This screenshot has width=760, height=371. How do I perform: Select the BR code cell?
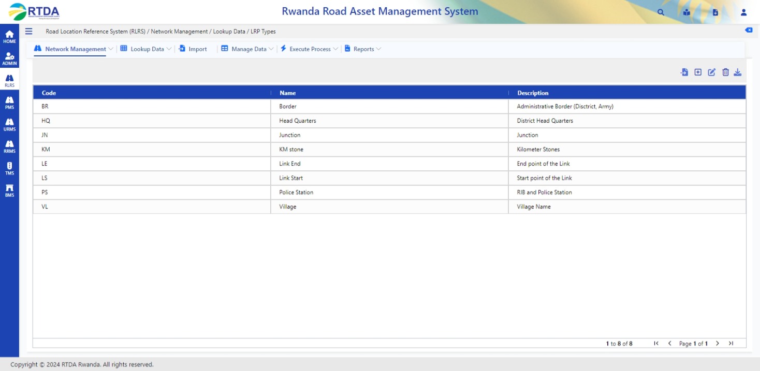click(152, 107)
